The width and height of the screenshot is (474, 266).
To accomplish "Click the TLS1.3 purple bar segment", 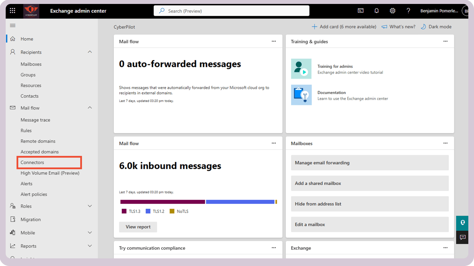I will point(162,202).
